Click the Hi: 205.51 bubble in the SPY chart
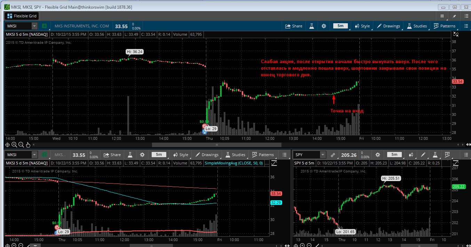The height and width of the screenshot is (247, 471). 391,179
